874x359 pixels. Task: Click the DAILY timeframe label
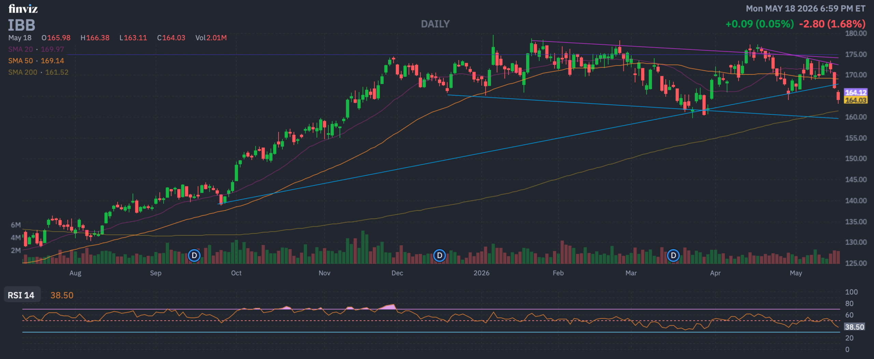point(435,24)
